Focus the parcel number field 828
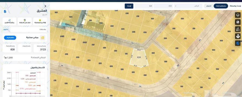242x97 pixels. [x=144, y=6]
